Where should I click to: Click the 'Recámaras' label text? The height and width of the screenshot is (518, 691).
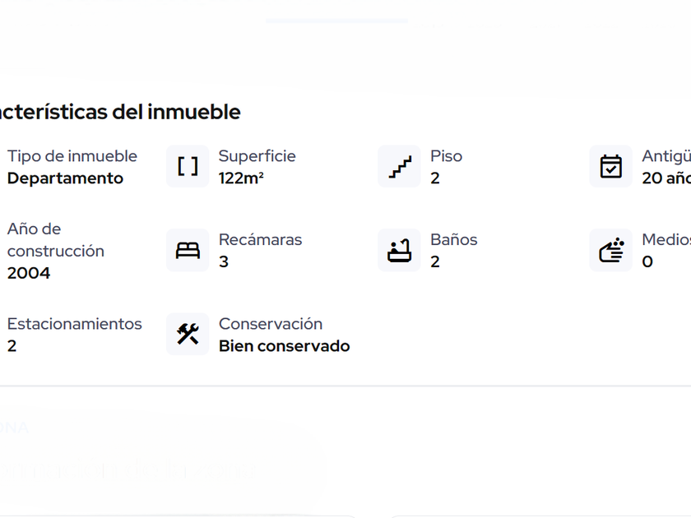tap(260, 240)
